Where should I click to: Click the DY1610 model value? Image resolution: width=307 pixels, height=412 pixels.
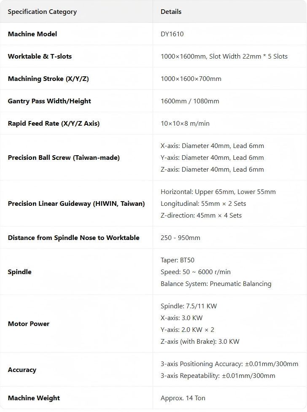point(172,34)
